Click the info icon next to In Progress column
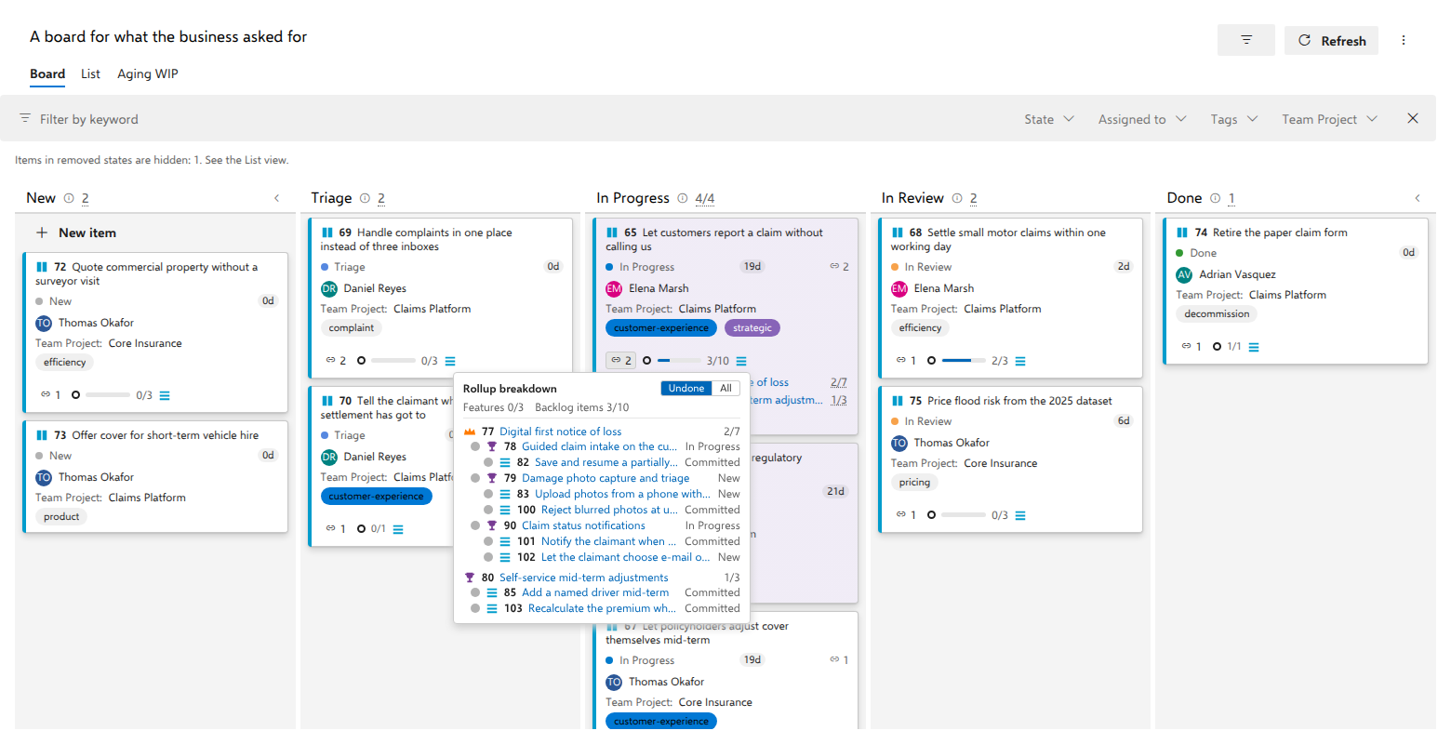 click(x=683, y=198)
